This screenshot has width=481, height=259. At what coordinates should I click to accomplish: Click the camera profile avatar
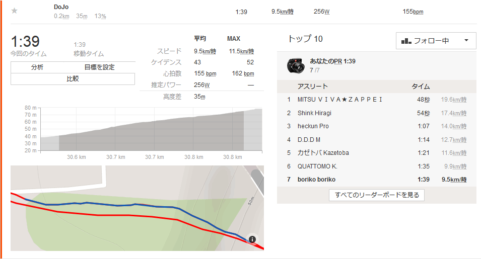[x=296, y=65]
